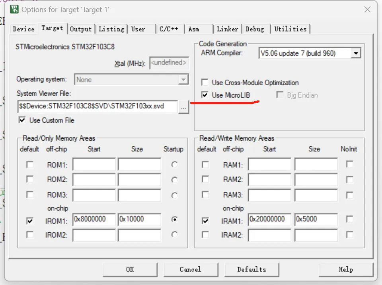Restore settings with the Defaults button

[251, 269]
